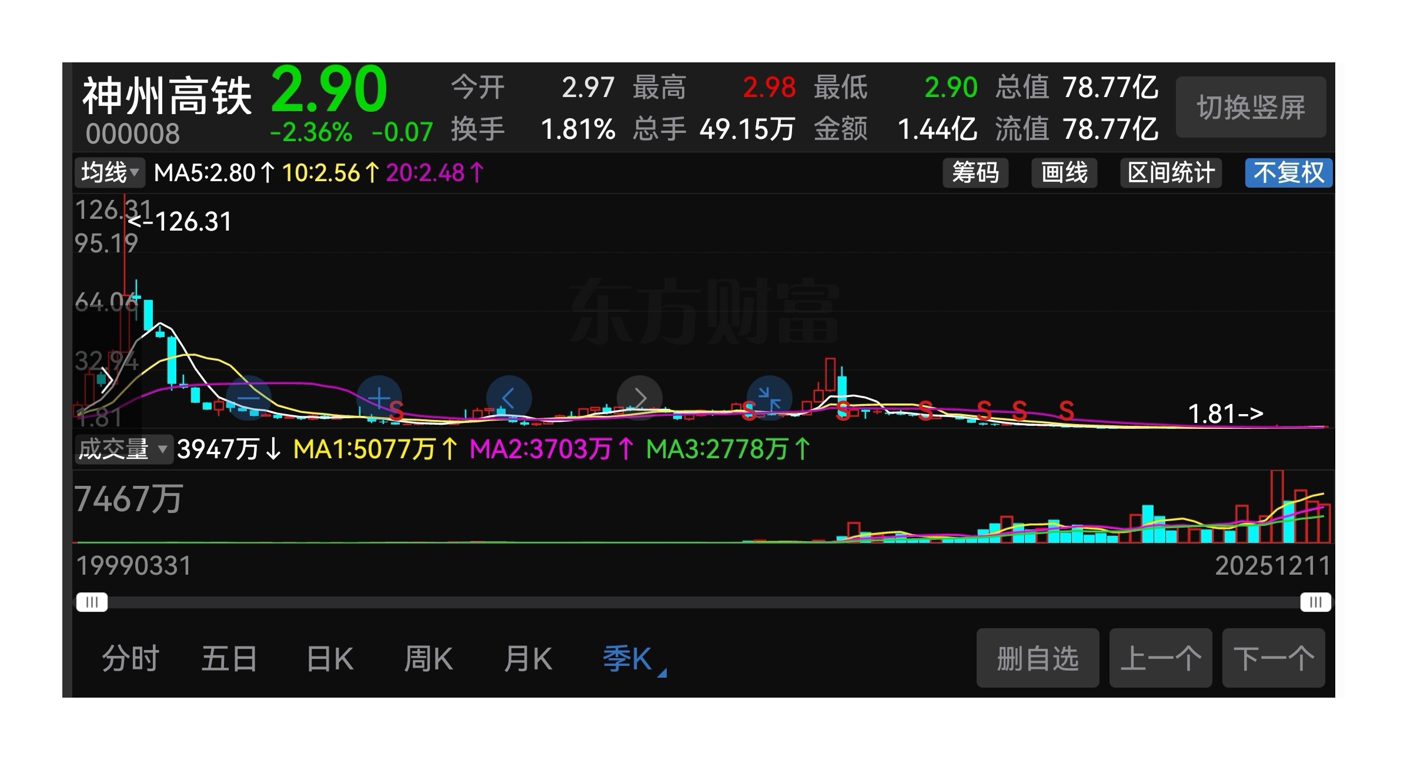Click the zoom out minus chart icon
The height and width of the screenshot is (760, 1407).
[x=249, y=398]
